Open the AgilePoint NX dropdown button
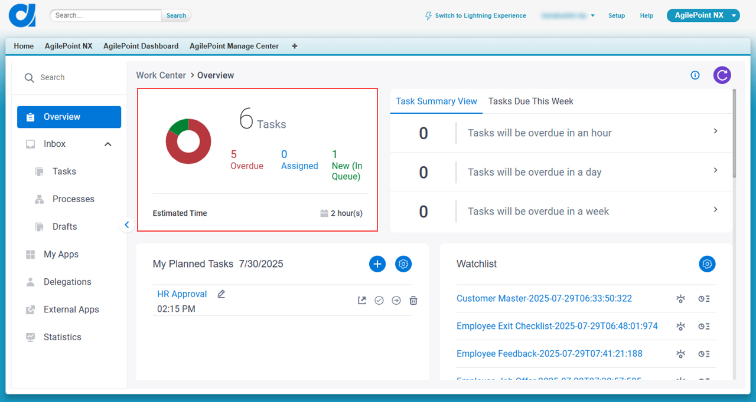The image size is (756, 402). pyautogui.click(x=703, y=15)
